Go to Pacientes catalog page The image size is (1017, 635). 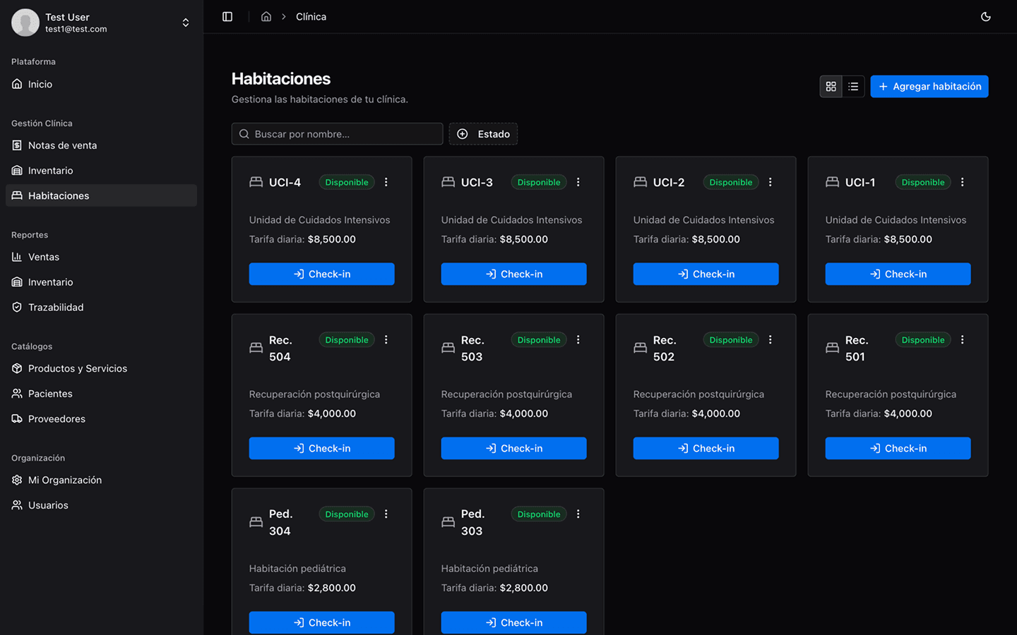[x=50, y=394]
